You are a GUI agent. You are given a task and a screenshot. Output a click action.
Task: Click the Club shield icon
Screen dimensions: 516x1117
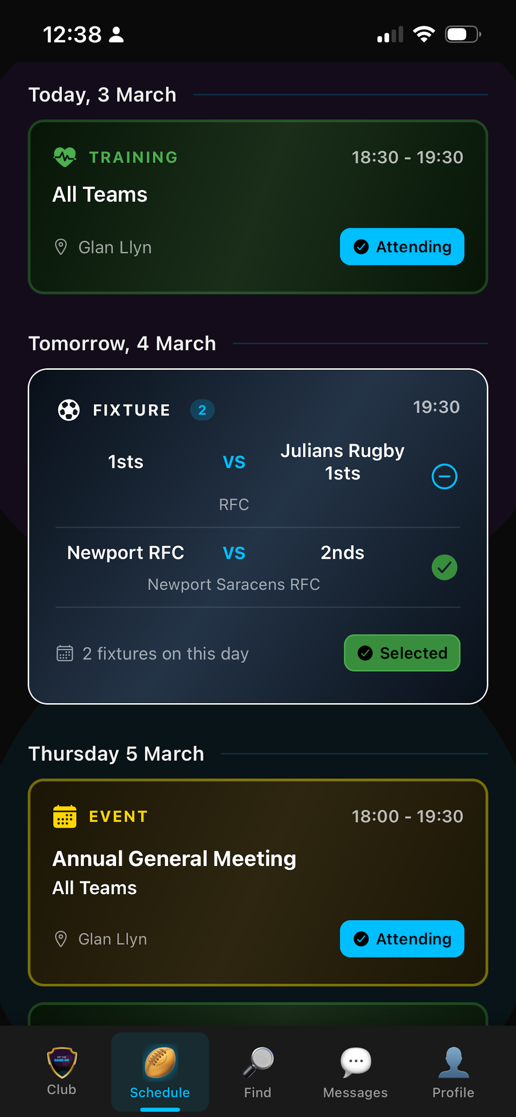[x=61, y=1063]
